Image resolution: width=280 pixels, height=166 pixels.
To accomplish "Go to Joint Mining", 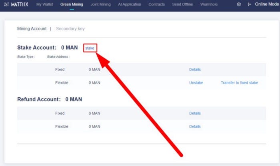I will tap(100, 4).
